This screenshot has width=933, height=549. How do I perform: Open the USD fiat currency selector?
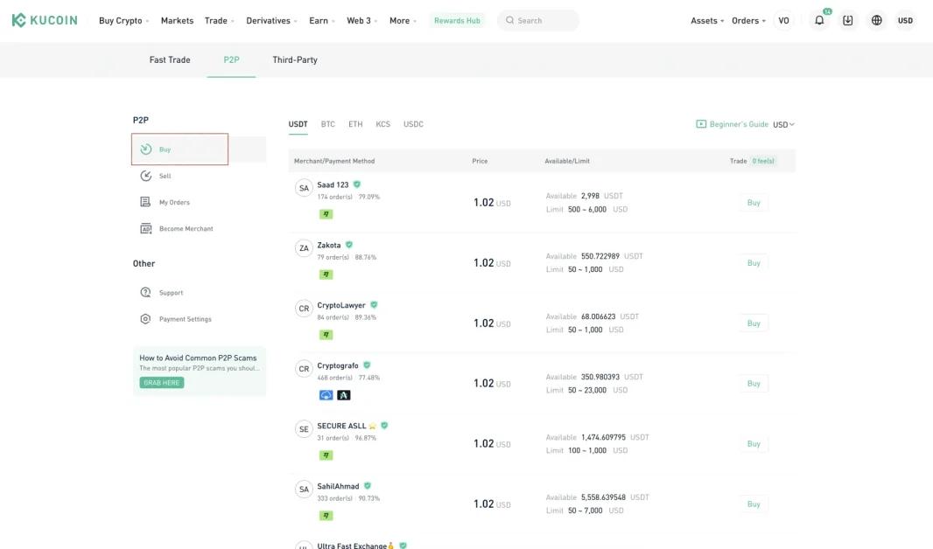click(783, 124)
